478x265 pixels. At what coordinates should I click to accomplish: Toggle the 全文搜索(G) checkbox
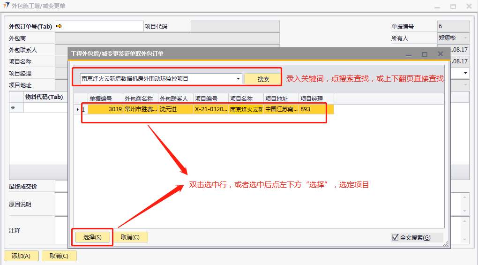pos(395,237)
